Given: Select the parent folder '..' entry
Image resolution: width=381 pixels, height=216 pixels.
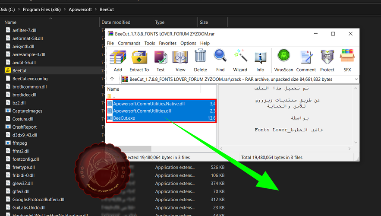Looking at the screenshot, I should coord(111,97).
